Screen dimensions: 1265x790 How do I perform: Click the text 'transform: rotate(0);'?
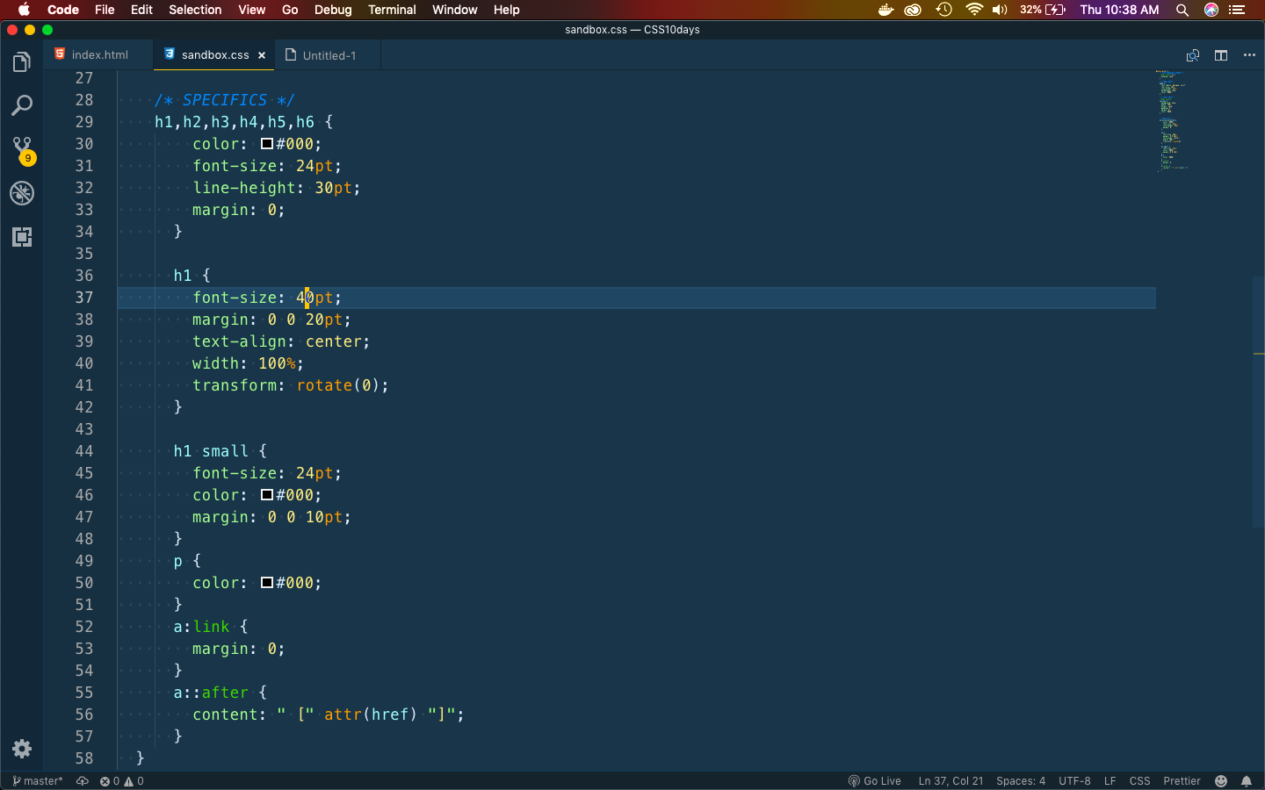coord(290,385)
